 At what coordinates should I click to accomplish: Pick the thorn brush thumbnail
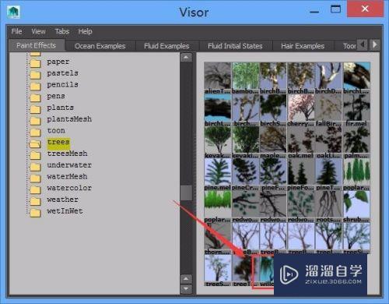click(x=218, y=236)
